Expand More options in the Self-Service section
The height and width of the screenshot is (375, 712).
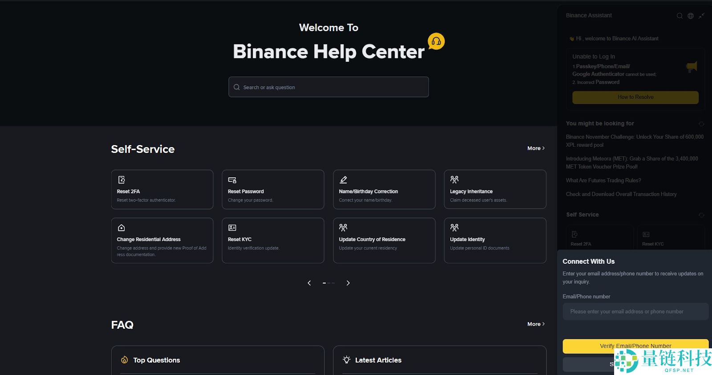click(x=535, y=148)
